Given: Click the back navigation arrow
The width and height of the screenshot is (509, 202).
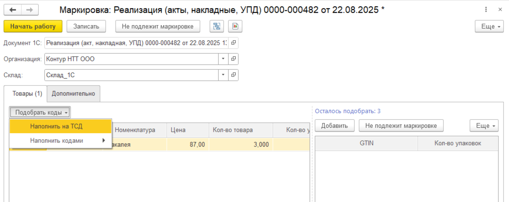Looking at the screenshot, I should tap(13, 10).
